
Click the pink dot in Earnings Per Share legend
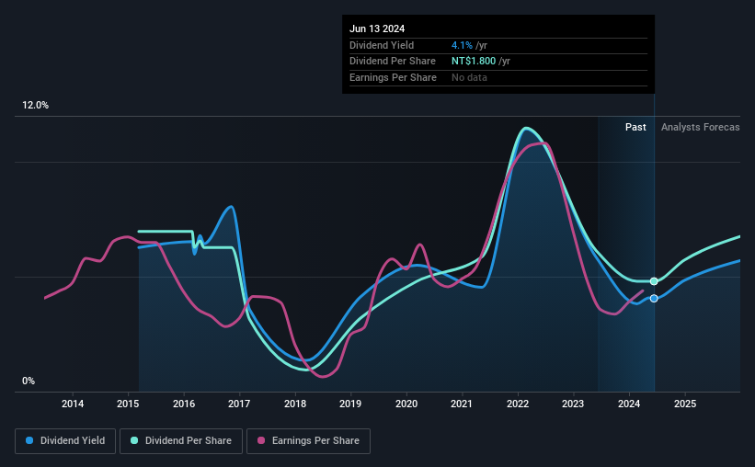coord(261,440)
